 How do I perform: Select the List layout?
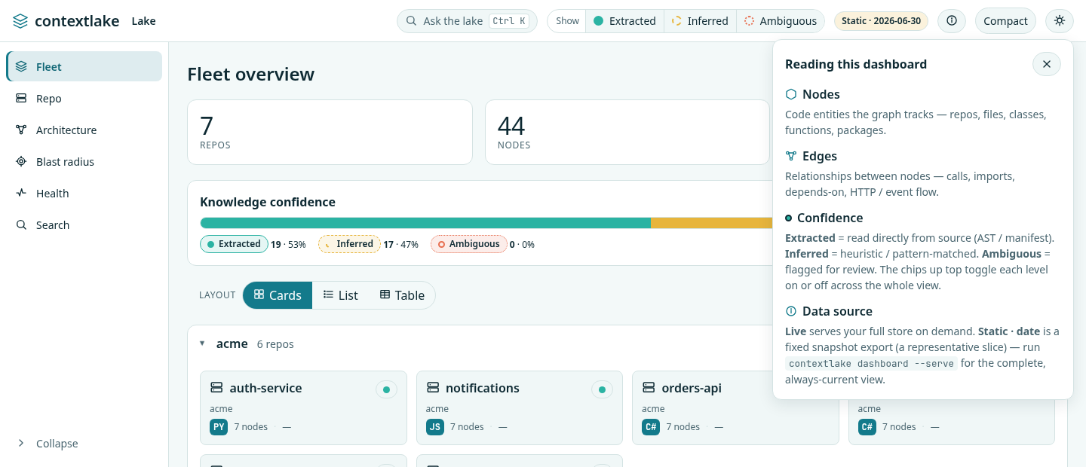(340, 295)
